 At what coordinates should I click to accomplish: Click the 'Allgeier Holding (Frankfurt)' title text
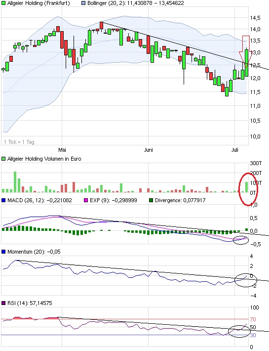pyautogui.click(x=38, y=3)
